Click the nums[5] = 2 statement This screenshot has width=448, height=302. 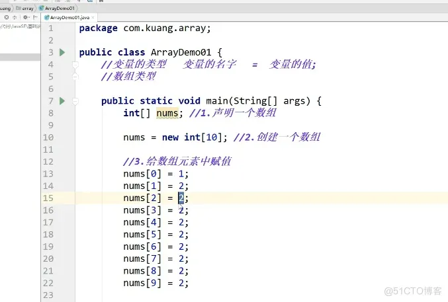(x=156, y=235)
